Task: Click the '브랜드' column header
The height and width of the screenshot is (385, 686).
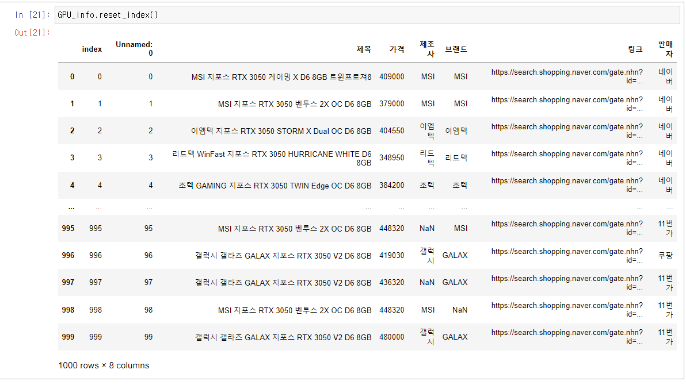Action: pos(456,49)
